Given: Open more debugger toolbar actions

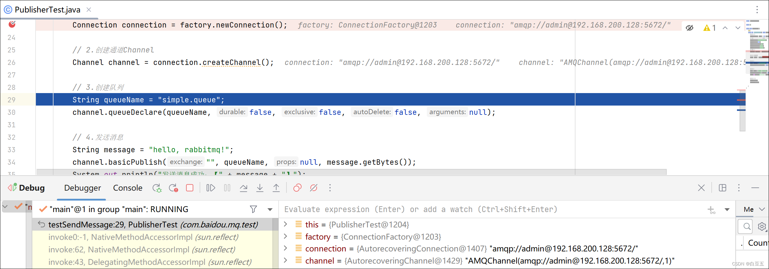Looking at the screenshot, I should 330,188.
